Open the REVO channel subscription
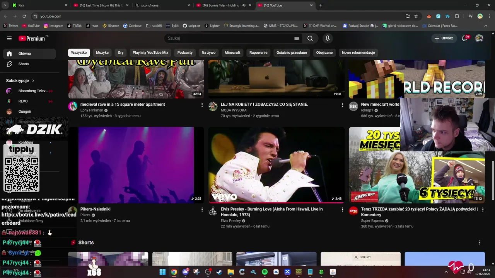 (29, 101)
